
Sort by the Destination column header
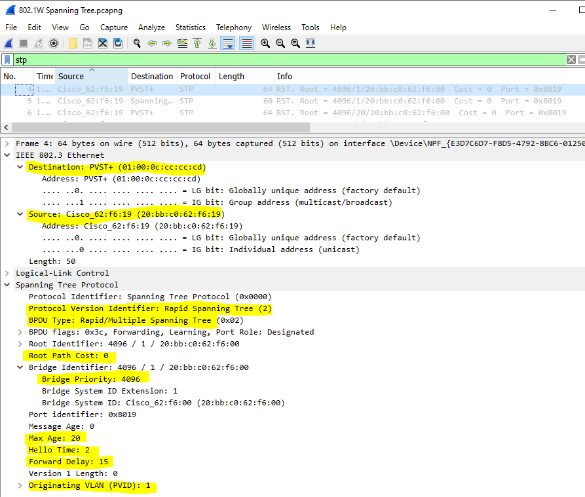click(152, 76)
